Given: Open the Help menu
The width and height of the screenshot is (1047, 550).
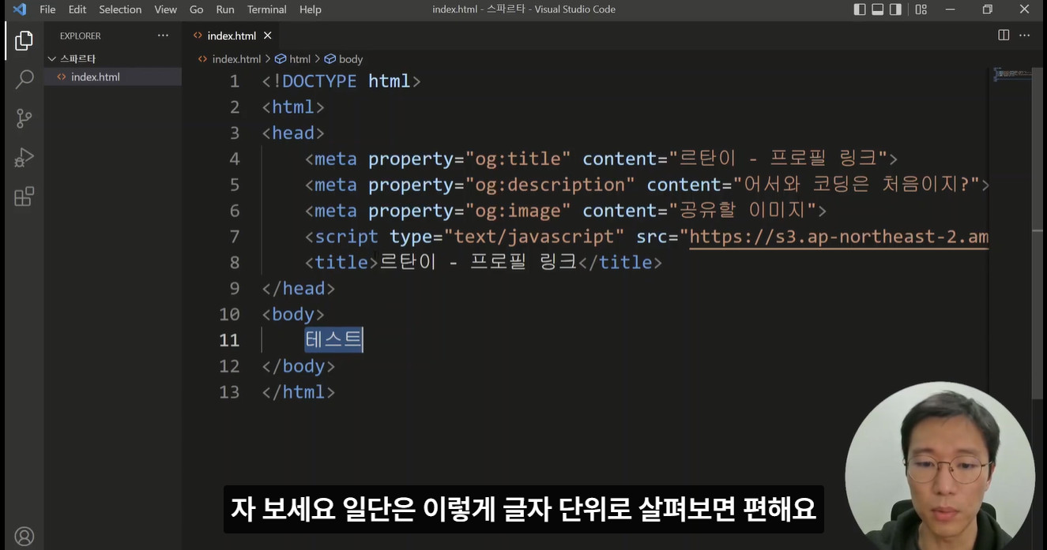Looking at the screenshot, I should click(311, 9).
